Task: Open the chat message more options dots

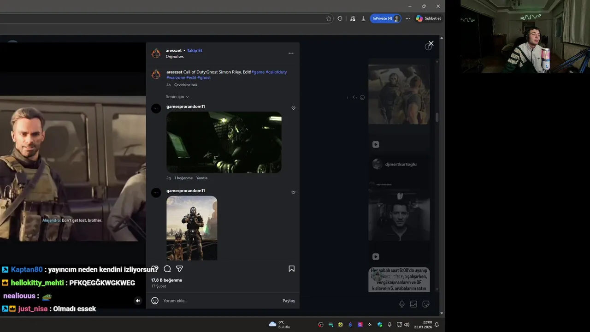Action: [x=347, y=97]
